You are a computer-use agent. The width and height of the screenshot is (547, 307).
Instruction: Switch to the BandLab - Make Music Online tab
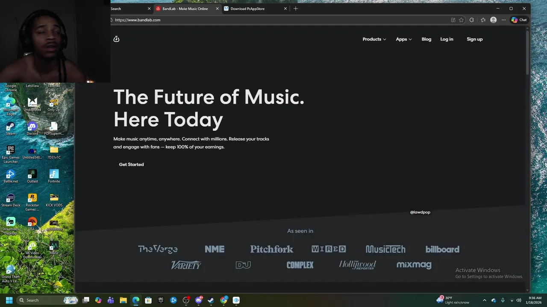[185, 9]
